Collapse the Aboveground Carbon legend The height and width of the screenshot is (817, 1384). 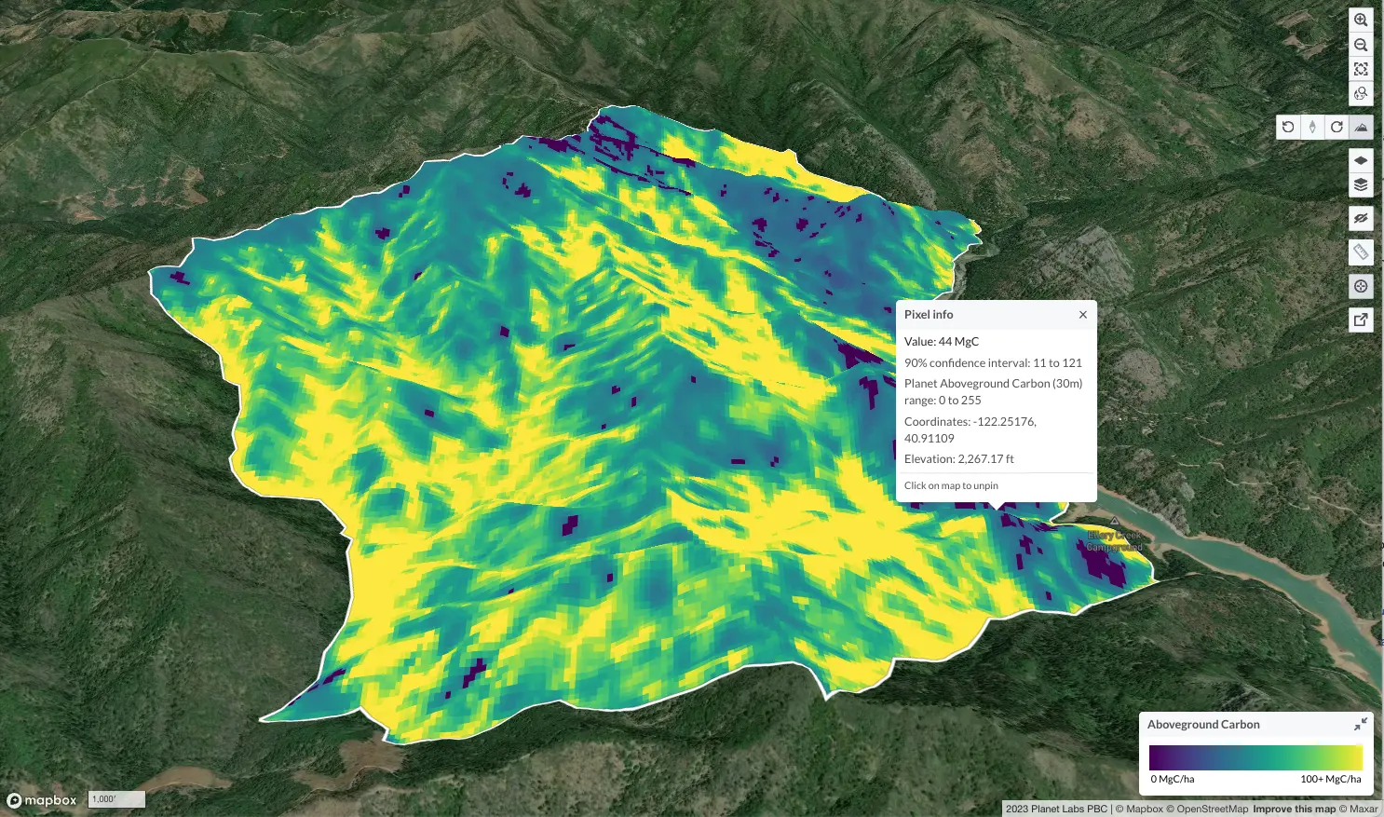click(x=1361, y=724)
